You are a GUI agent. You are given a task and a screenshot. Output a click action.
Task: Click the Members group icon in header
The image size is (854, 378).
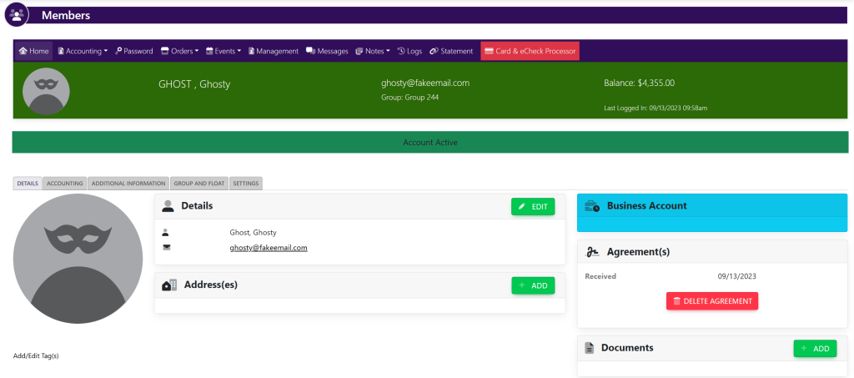pyautogui.click(x=17, y=15)
